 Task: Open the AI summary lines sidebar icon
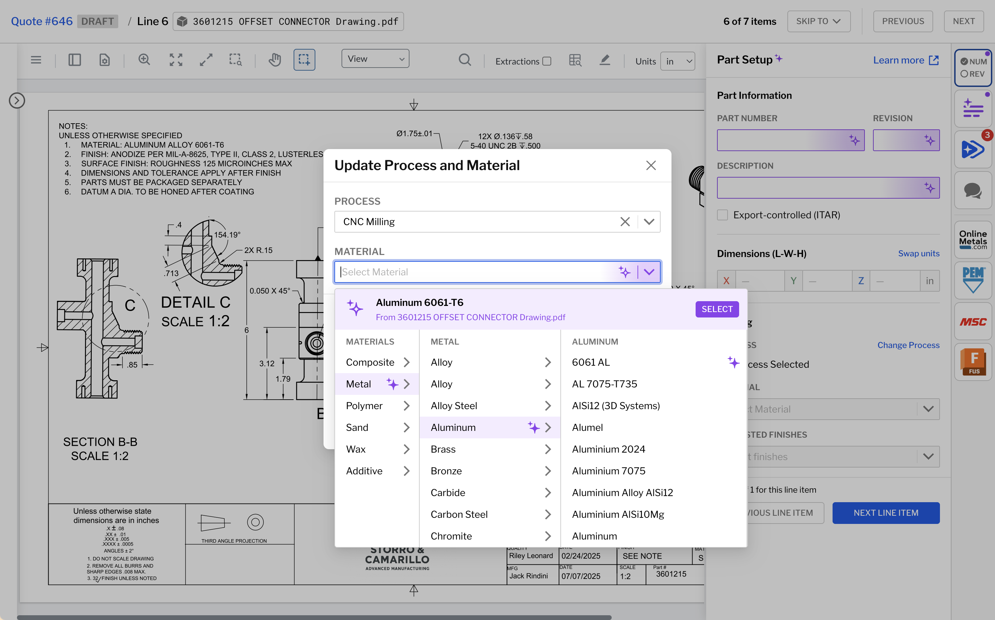point(973,109)
